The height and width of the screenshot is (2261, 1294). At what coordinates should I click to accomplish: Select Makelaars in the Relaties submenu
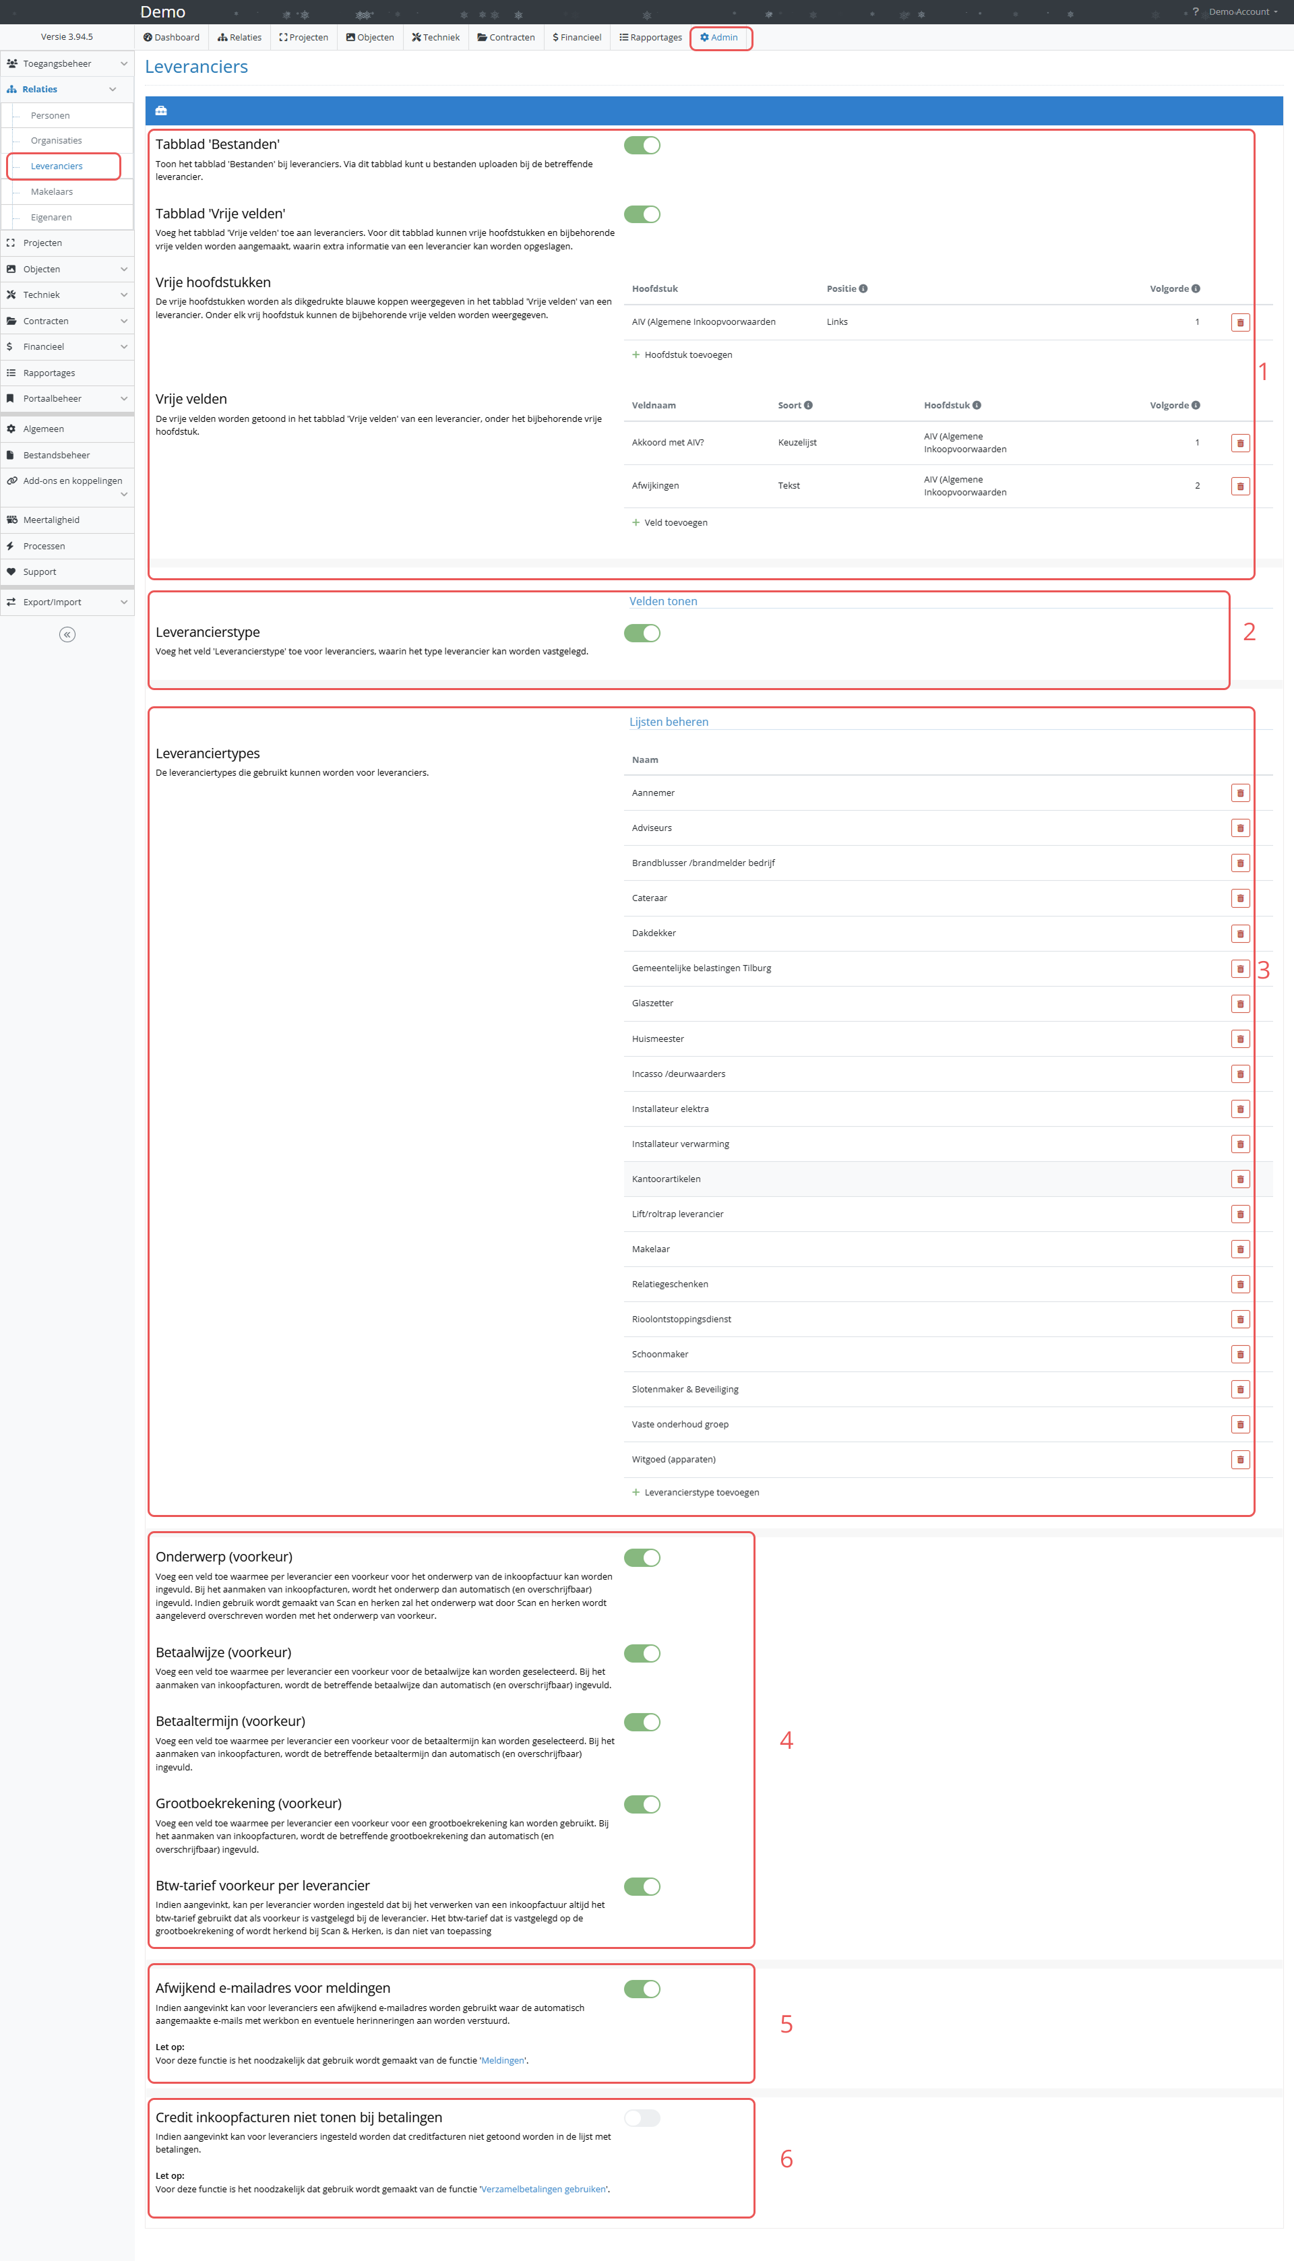(x=51, y=192)
